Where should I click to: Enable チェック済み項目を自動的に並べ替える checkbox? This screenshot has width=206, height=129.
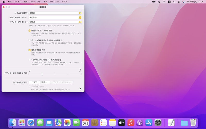(x=29, y=40)
